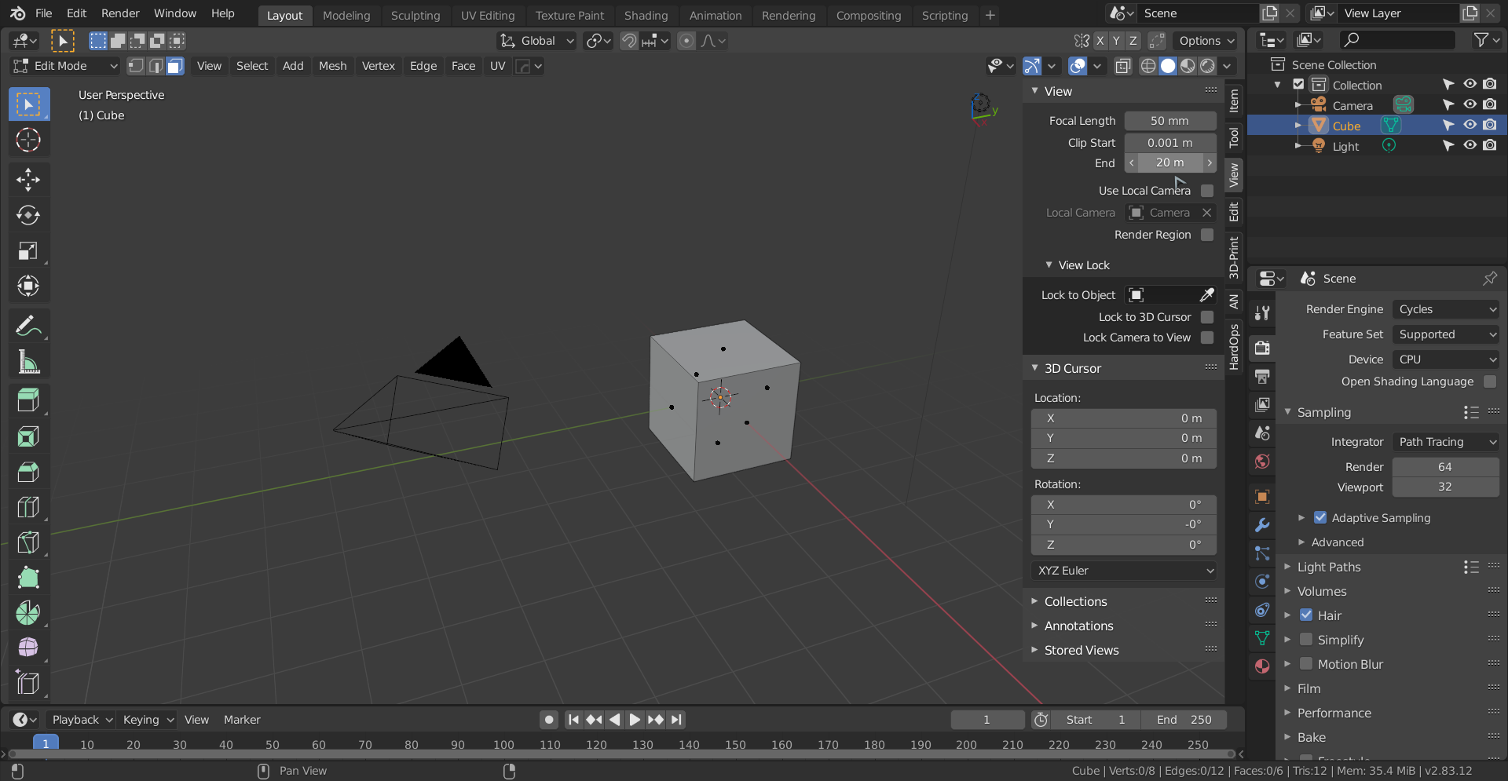Open the viewport Options popover
Screen dimensions: 1508x781
click(x=1206, y=41)
